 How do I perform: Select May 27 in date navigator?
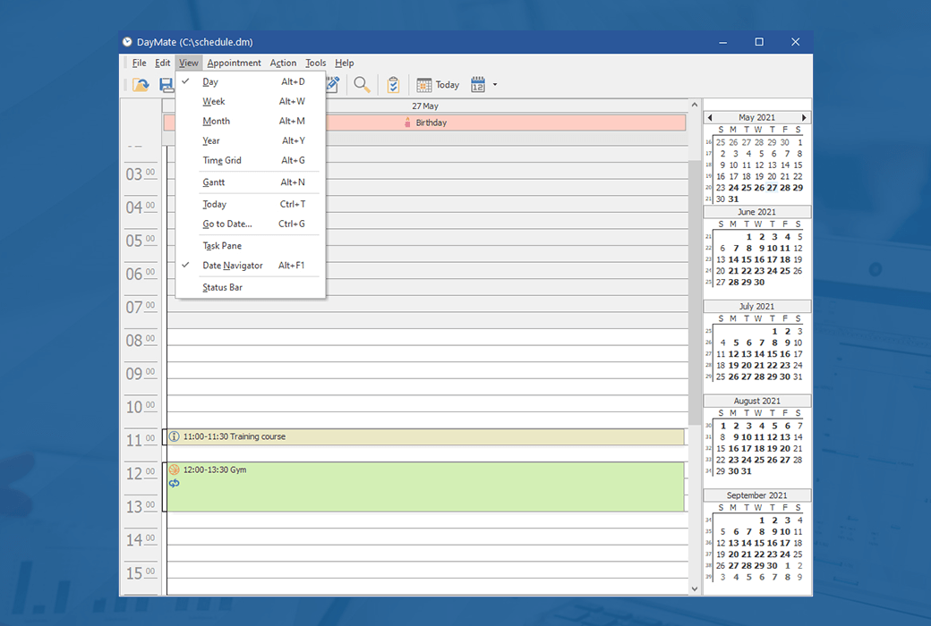pyautogui.click(x=772, y=188)
